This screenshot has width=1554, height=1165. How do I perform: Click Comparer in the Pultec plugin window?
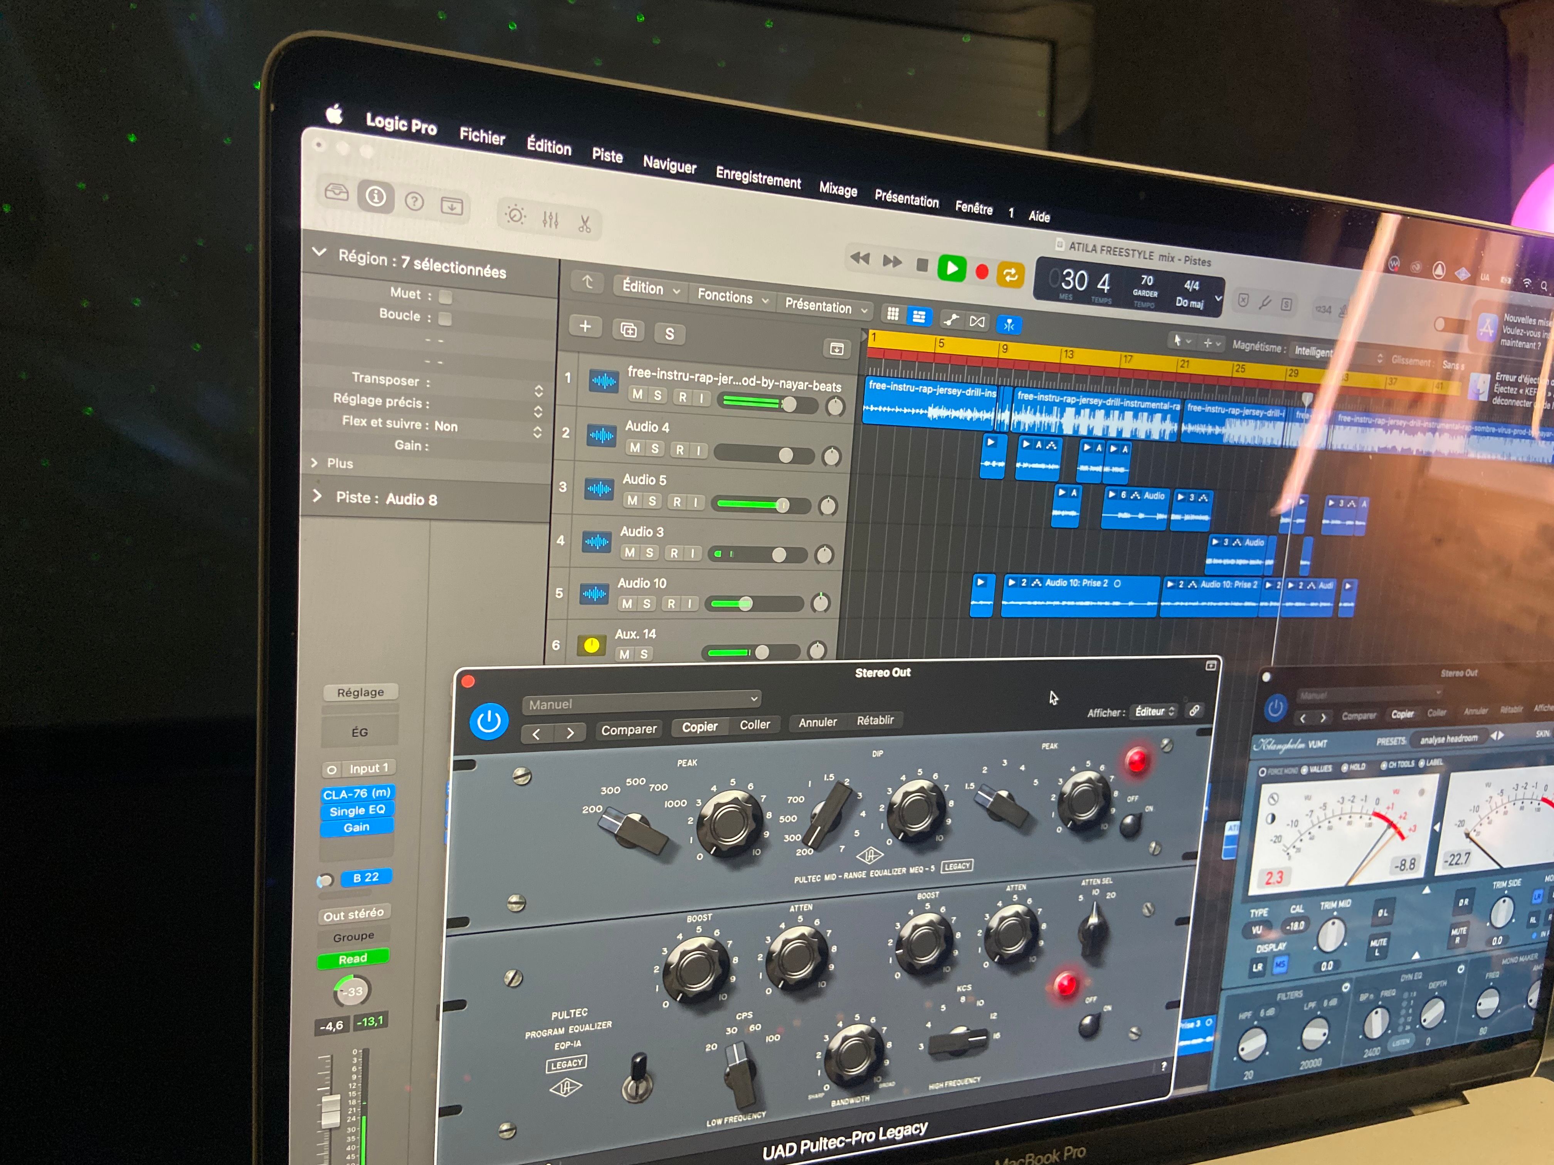628,730
